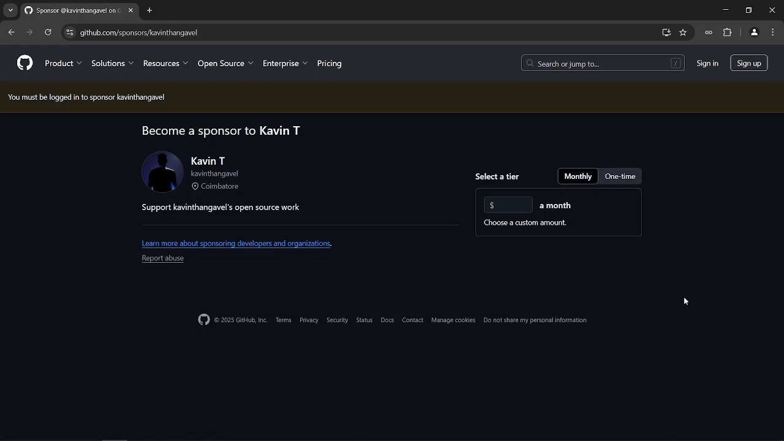Click the custom dollar amount field
Image resolution: width=784 pixels, height=441 pixels.
tap(508, 205)
